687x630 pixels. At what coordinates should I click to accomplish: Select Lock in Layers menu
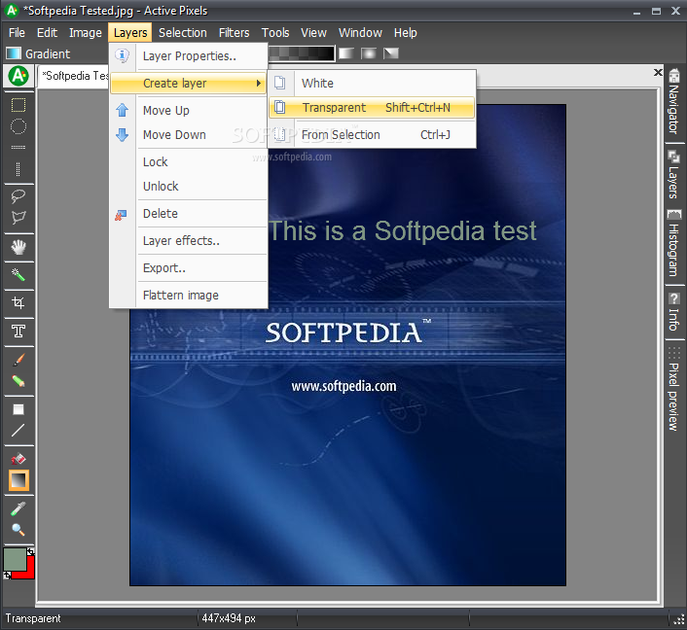click(x=189, y=162)
